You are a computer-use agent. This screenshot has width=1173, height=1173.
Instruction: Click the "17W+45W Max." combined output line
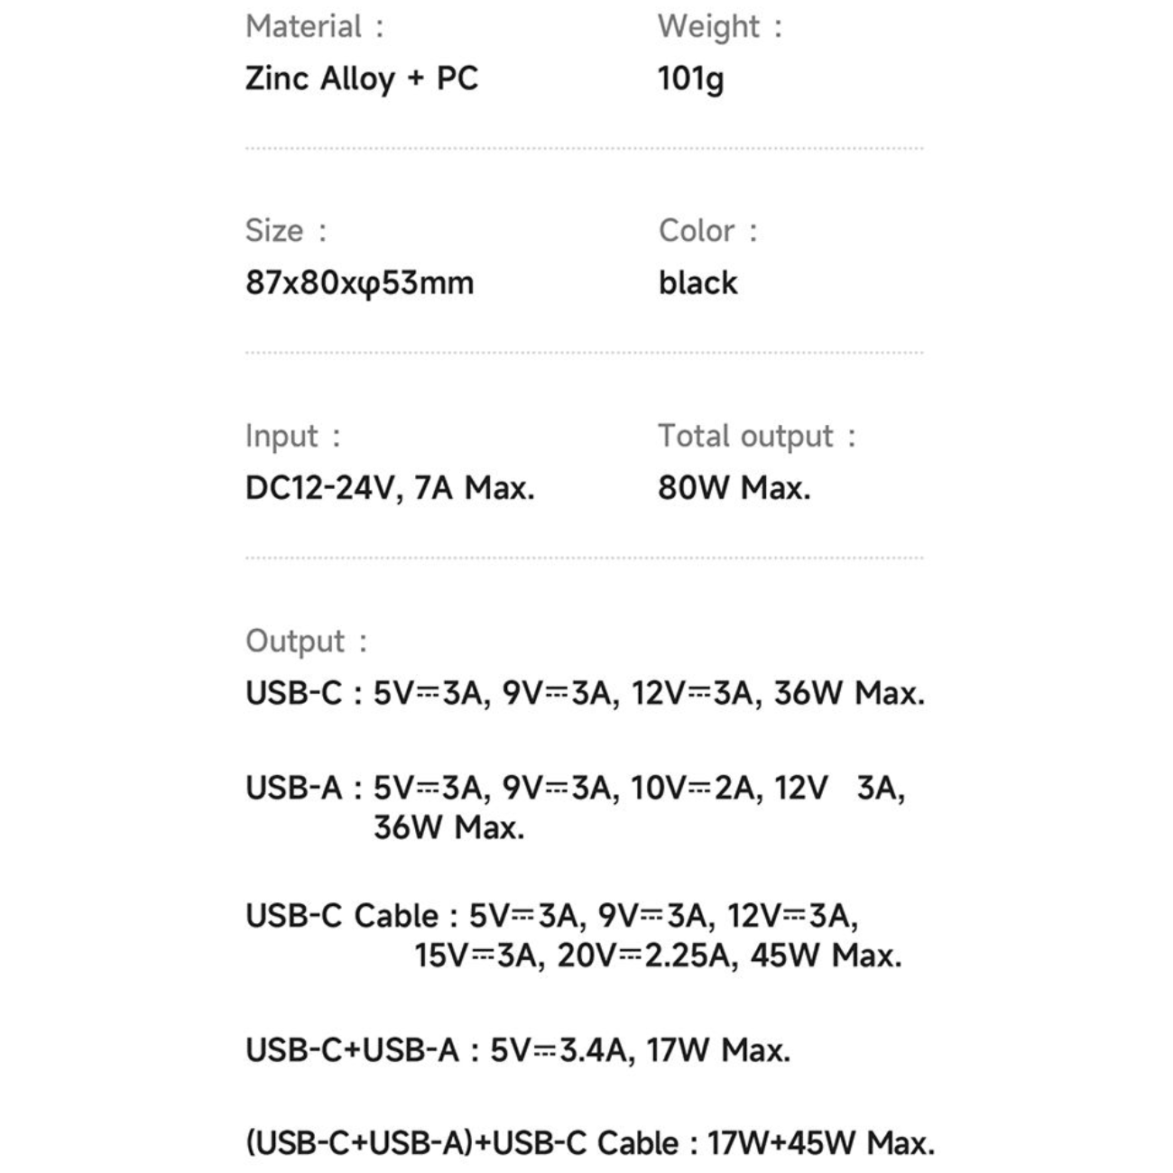tap(820, 1143)
